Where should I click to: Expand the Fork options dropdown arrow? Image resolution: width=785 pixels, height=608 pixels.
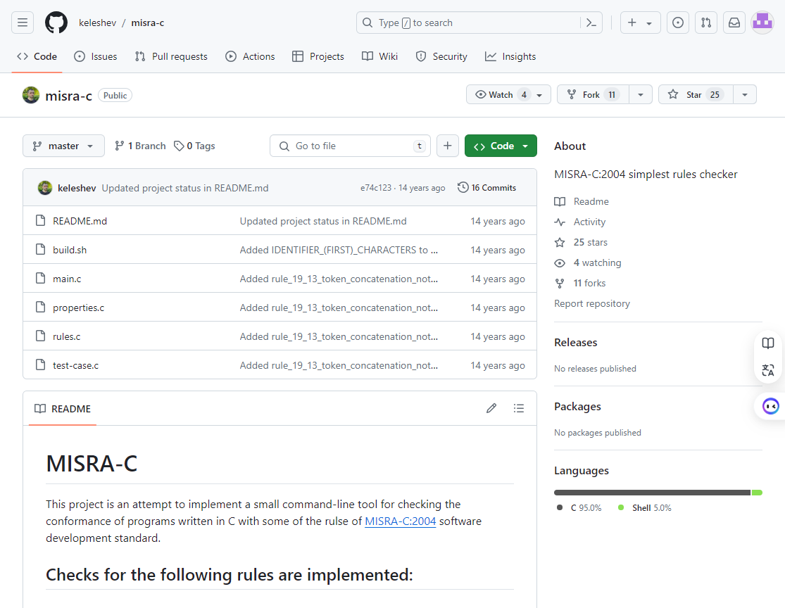click(x=640, y=94)
